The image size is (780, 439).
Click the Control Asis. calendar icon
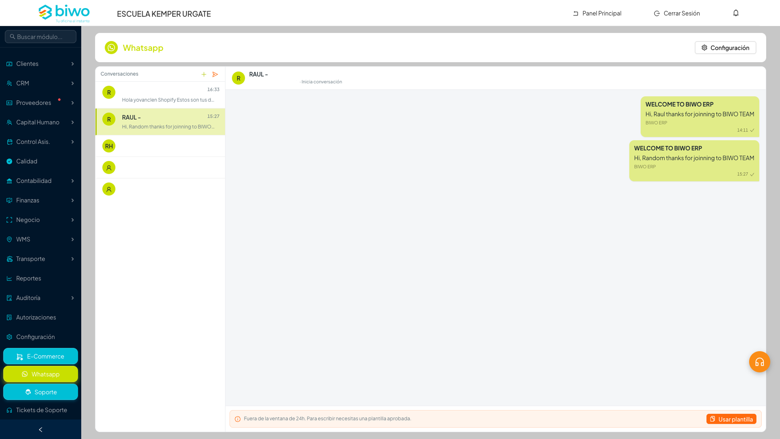(x=9, y=142)
